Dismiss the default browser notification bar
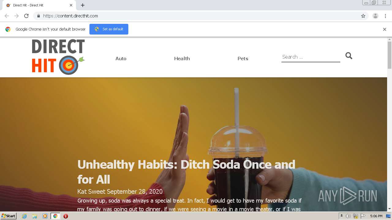 [x=385, y=29]
